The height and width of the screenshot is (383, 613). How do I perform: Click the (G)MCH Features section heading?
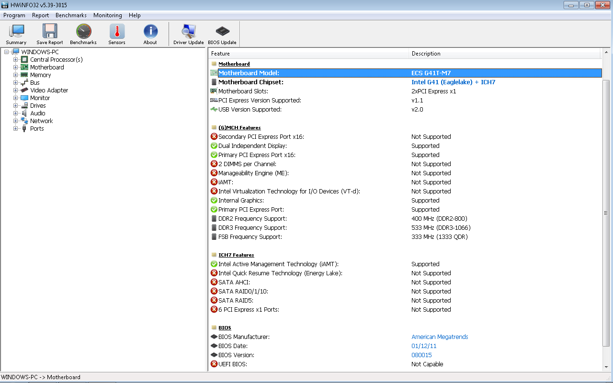click(x=239, y=127)
